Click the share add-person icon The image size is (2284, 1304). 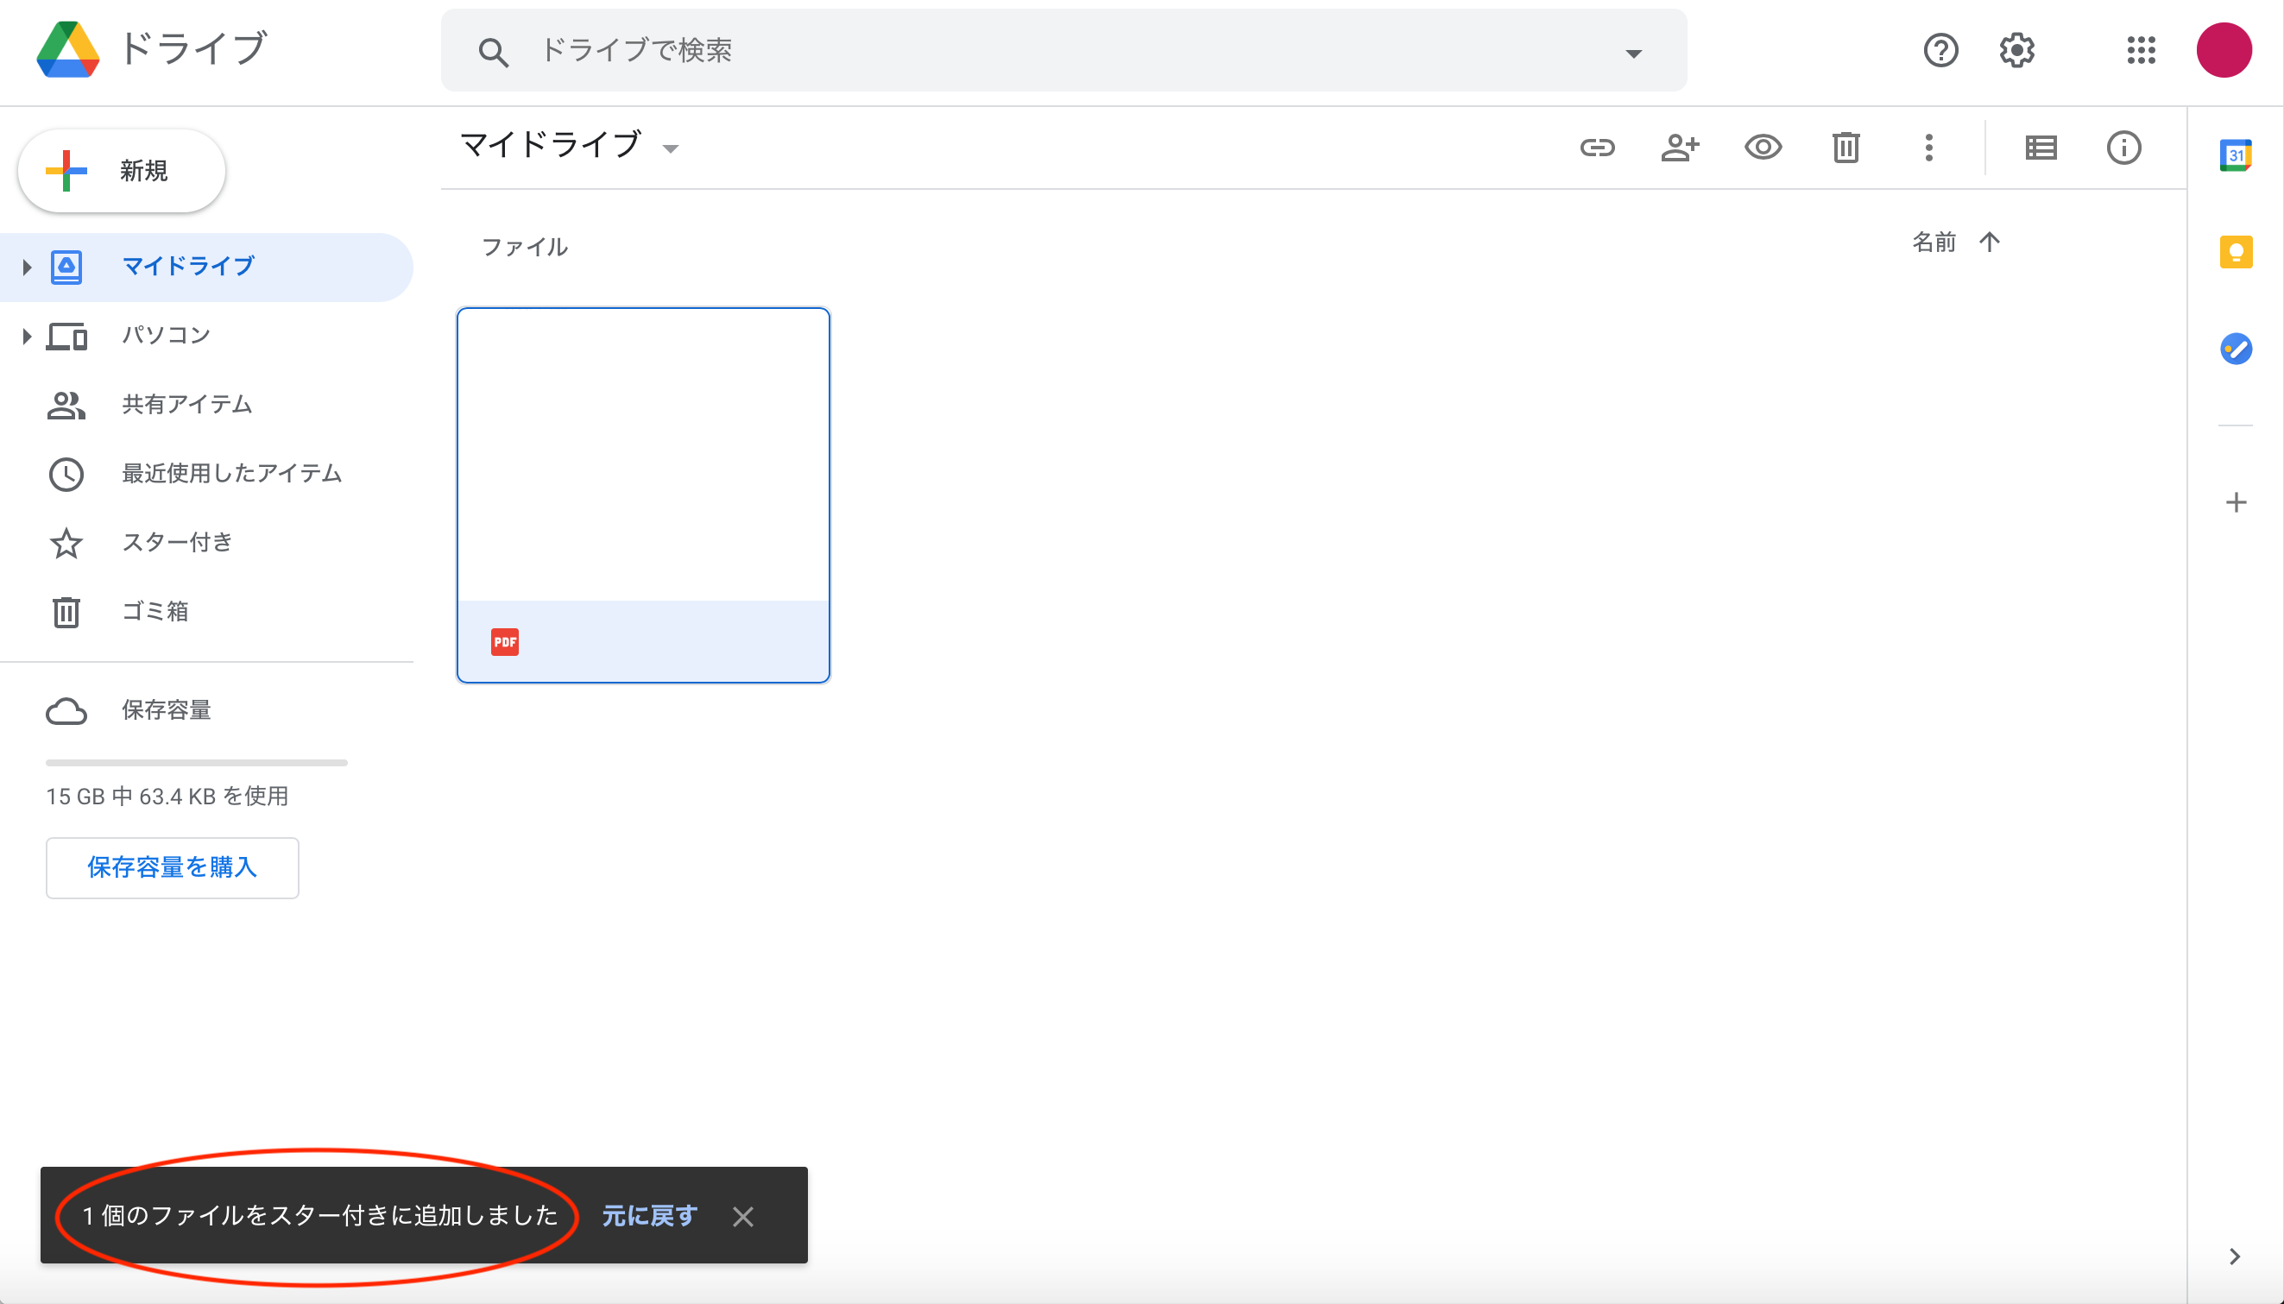point(1680,148)
